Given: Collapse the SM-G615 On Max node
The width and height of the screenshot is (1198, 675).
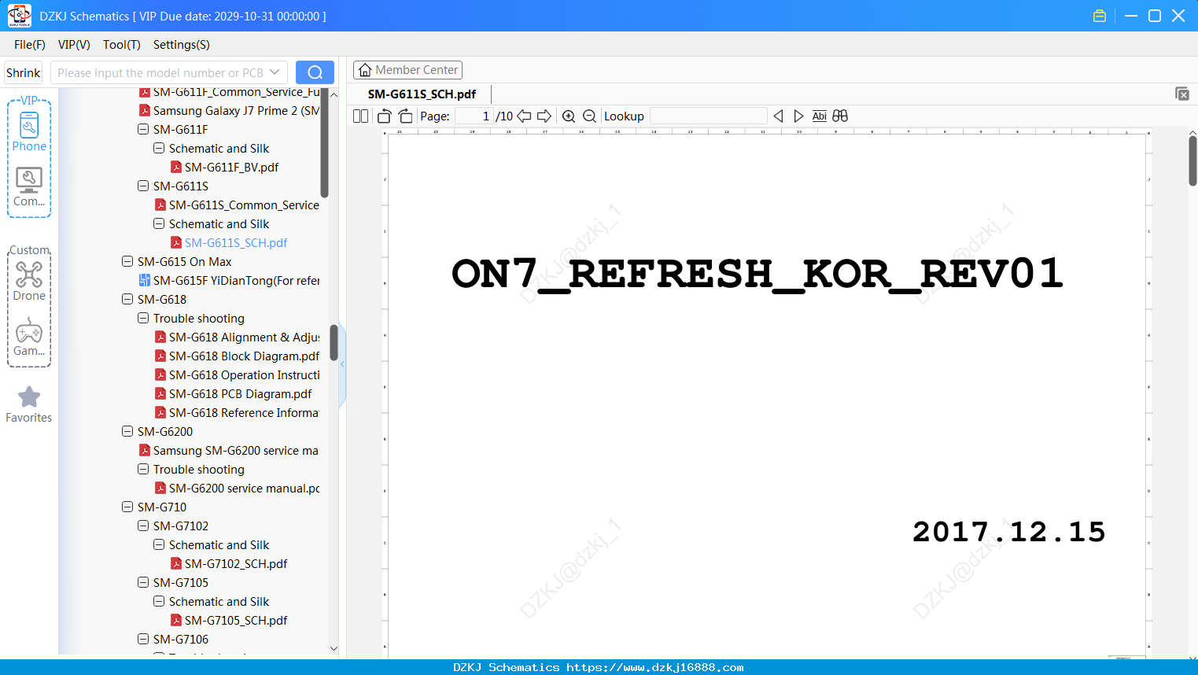Looking at the screenshot, I should tap(127, 262).
